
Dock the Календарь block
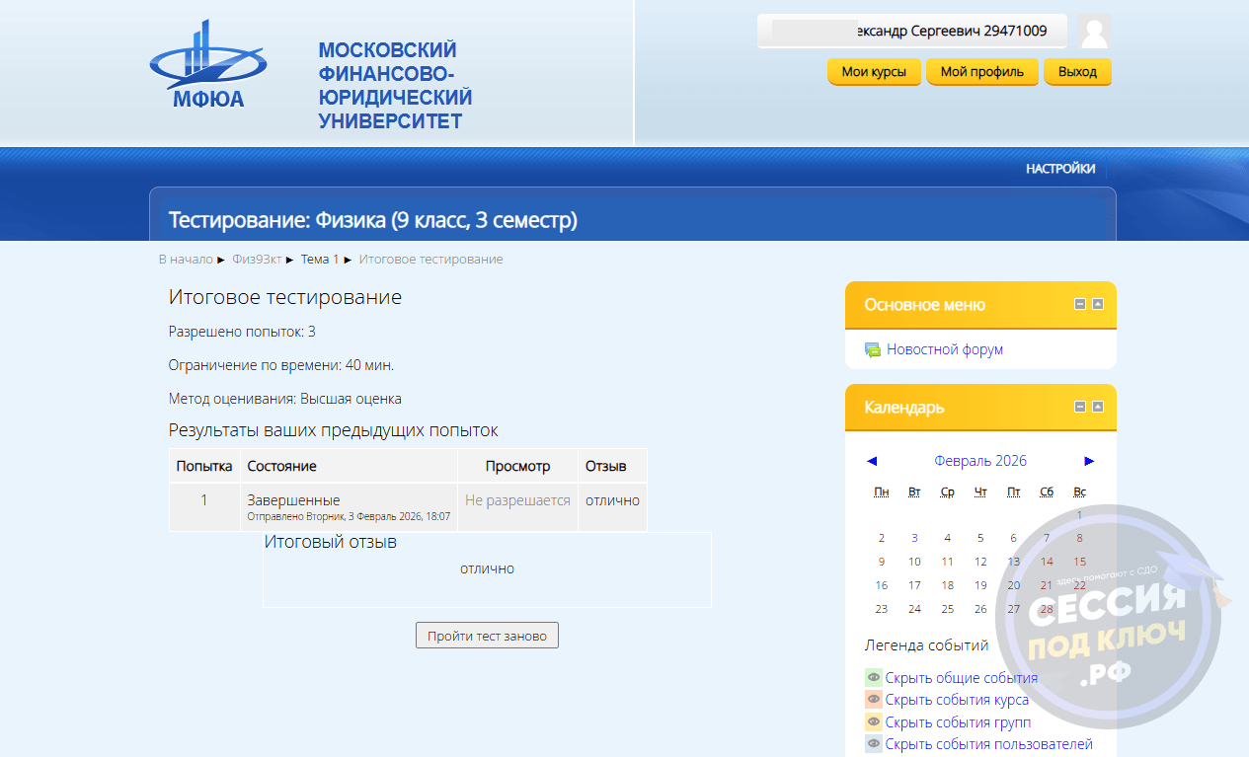[1097, 407]
